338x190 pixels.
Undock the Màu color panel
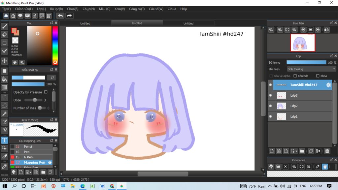tap(52, 23)
